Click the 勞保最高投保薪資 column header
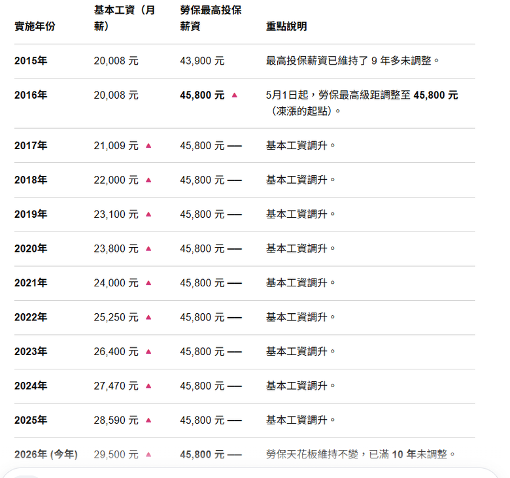Viewport: 510px width, 478px height. point(211,18)
